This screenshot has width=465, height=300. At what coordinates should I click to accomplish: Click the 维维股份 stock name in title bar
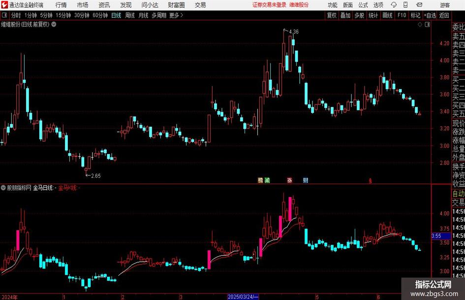pyautogui.click(x=299, y=5)
